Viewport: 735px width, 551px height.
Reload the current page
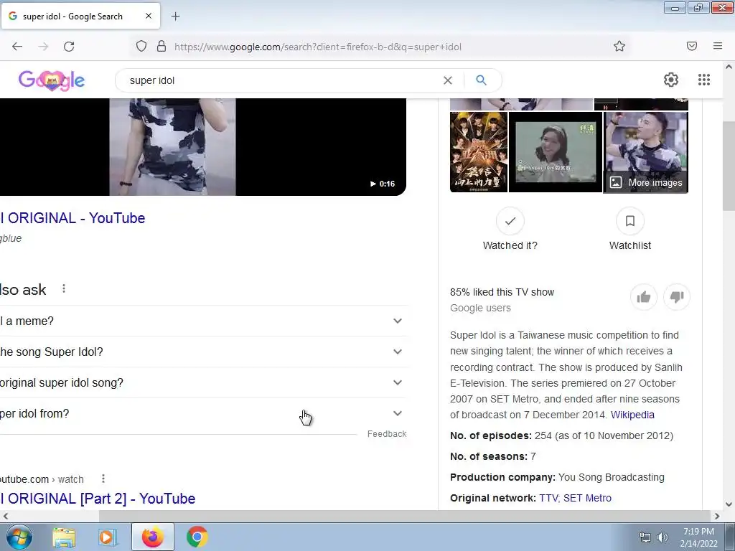pos(69,47)
